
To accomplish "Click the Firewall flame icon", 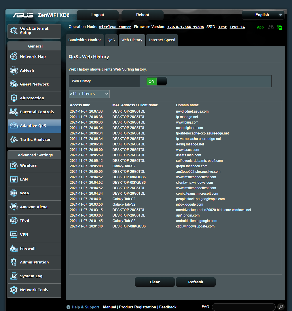I will coord(14,248).
